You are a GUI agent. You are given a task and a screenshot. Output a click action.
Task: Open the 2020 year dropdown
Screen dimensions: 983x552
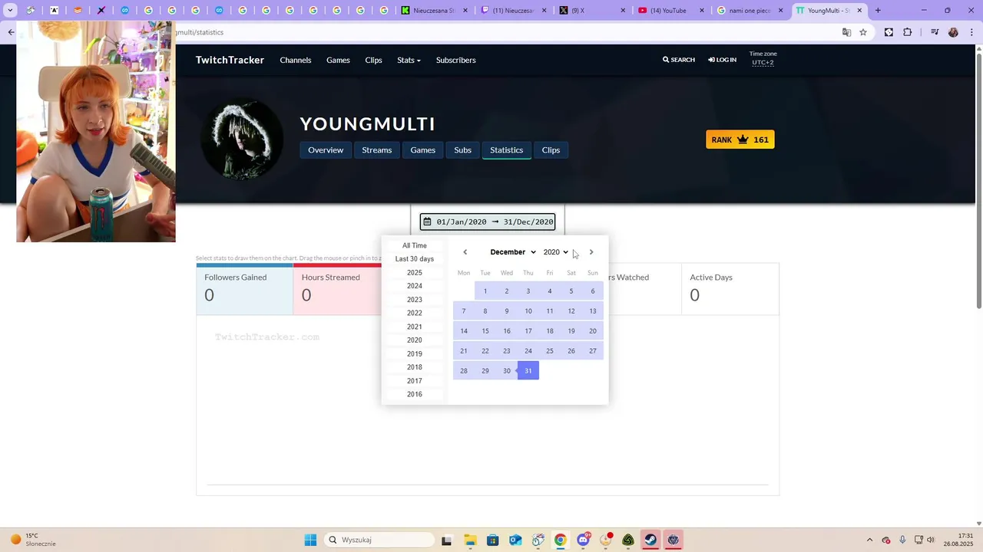tap(555, 252)
